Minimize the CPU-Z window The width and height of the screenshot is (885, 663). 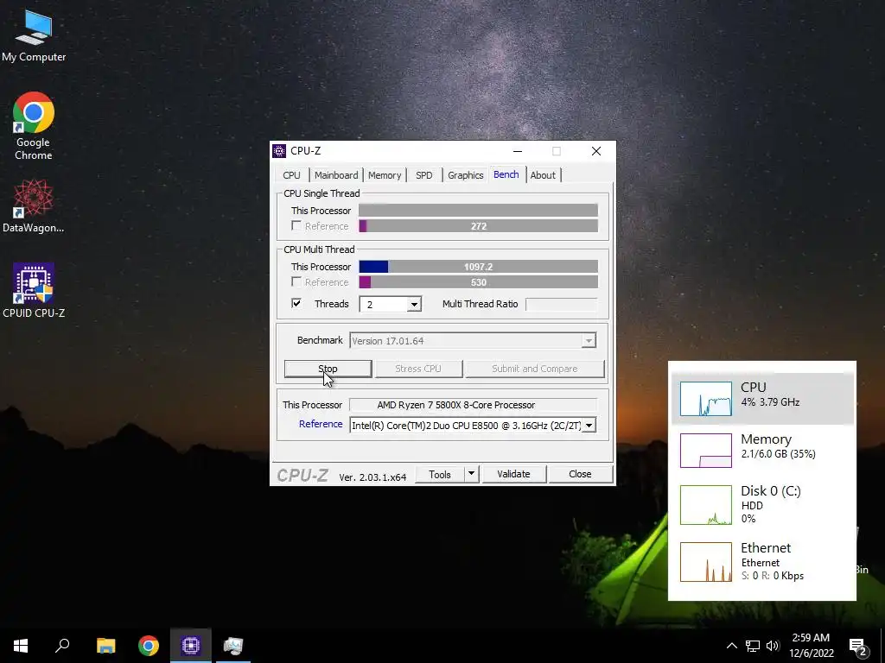click(518, 151)
